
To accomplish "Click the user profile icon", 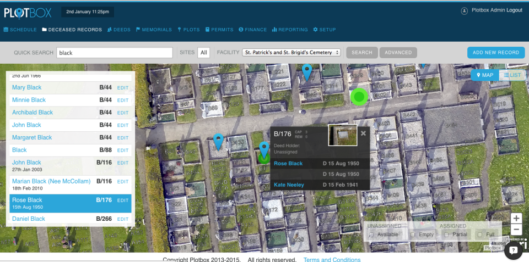I will coord(464,11).
